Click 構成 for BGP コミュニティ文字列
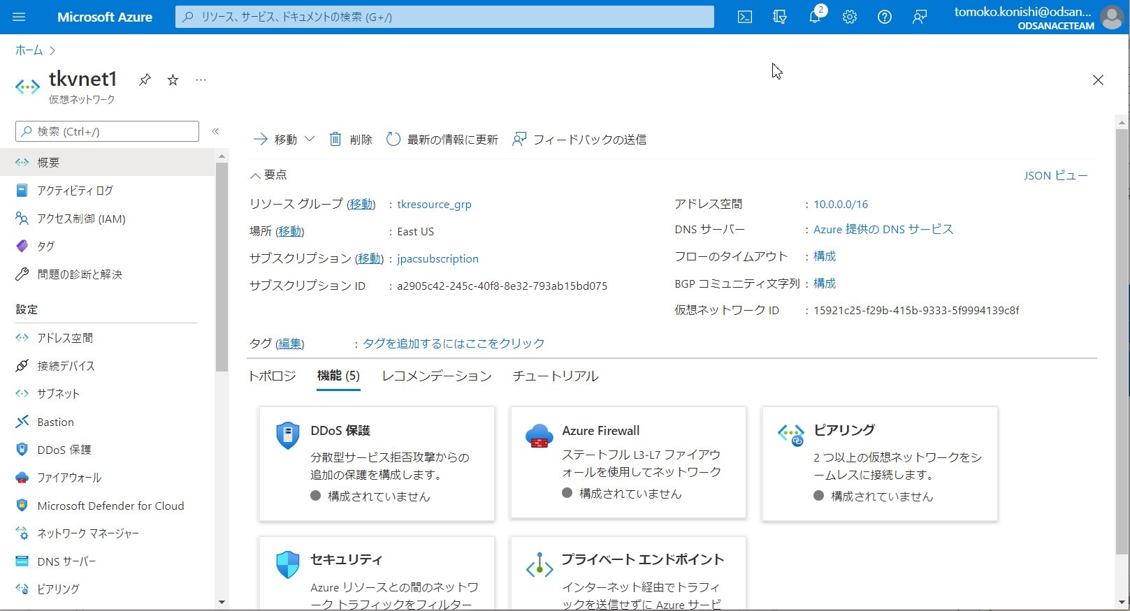 [x=825, y=284]
